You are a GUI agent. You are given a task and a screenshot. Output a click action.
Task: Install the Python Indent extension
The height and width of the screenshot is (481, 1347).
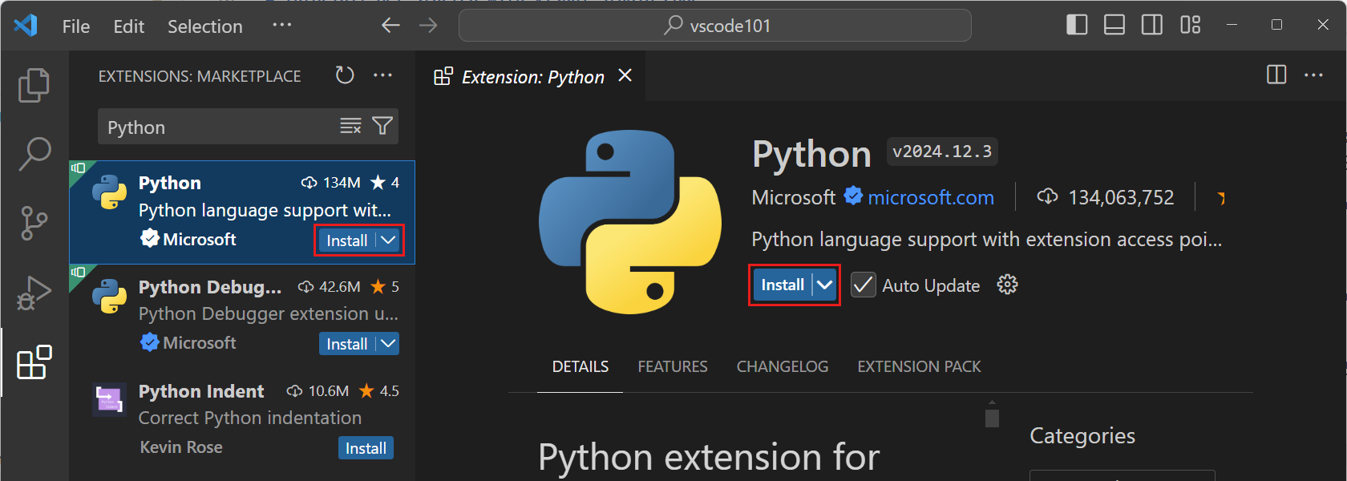(366, 448)
